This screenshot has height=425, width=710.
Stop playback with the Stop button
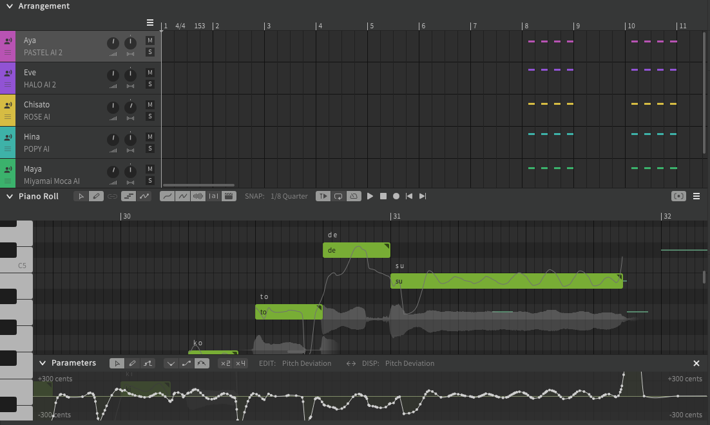tap(383, 196)
